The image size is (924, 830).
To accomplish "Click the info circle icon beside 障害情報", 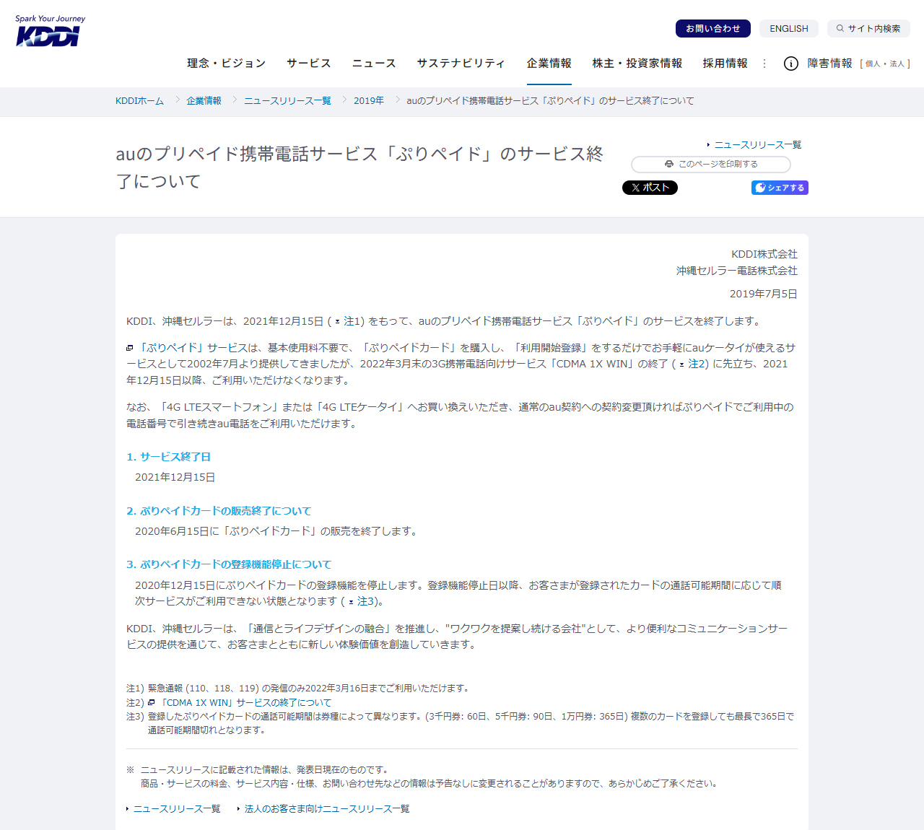I will coord(791,64).
